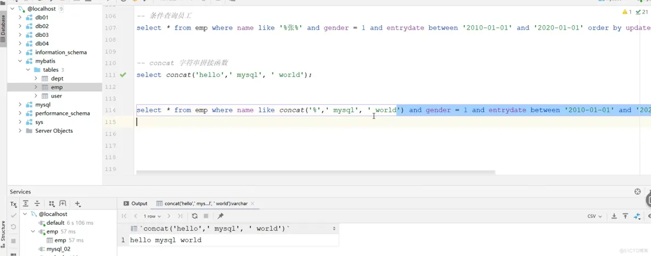
Task: Click the sort arrows in concat column header
Action: point(334,229)
